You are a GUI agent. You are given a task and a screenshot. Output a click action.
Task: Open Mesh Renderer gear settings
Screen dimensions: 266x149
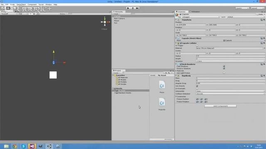pyautogui.click(x=264, y=64)
